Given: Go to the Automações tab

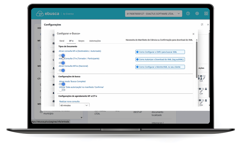Looking at the screenshot, I should coord(95,41).
